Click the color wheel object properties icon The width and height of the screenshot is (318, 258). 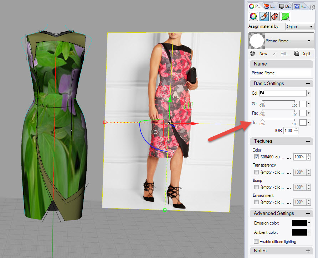tap(253, 16)
